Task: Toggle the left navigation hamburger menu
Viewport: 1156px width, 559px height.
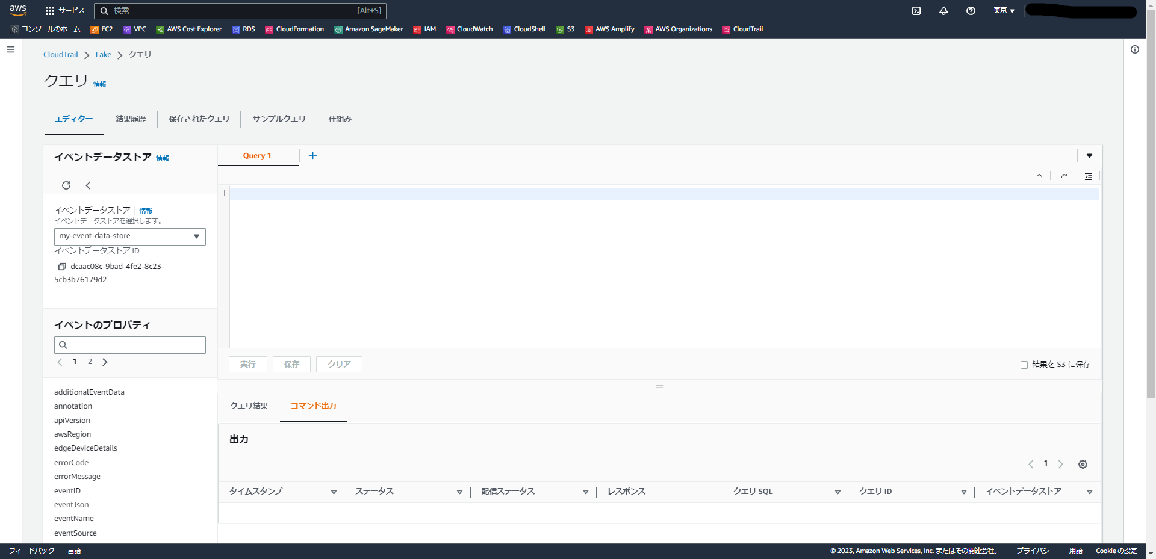Action: 11,49
